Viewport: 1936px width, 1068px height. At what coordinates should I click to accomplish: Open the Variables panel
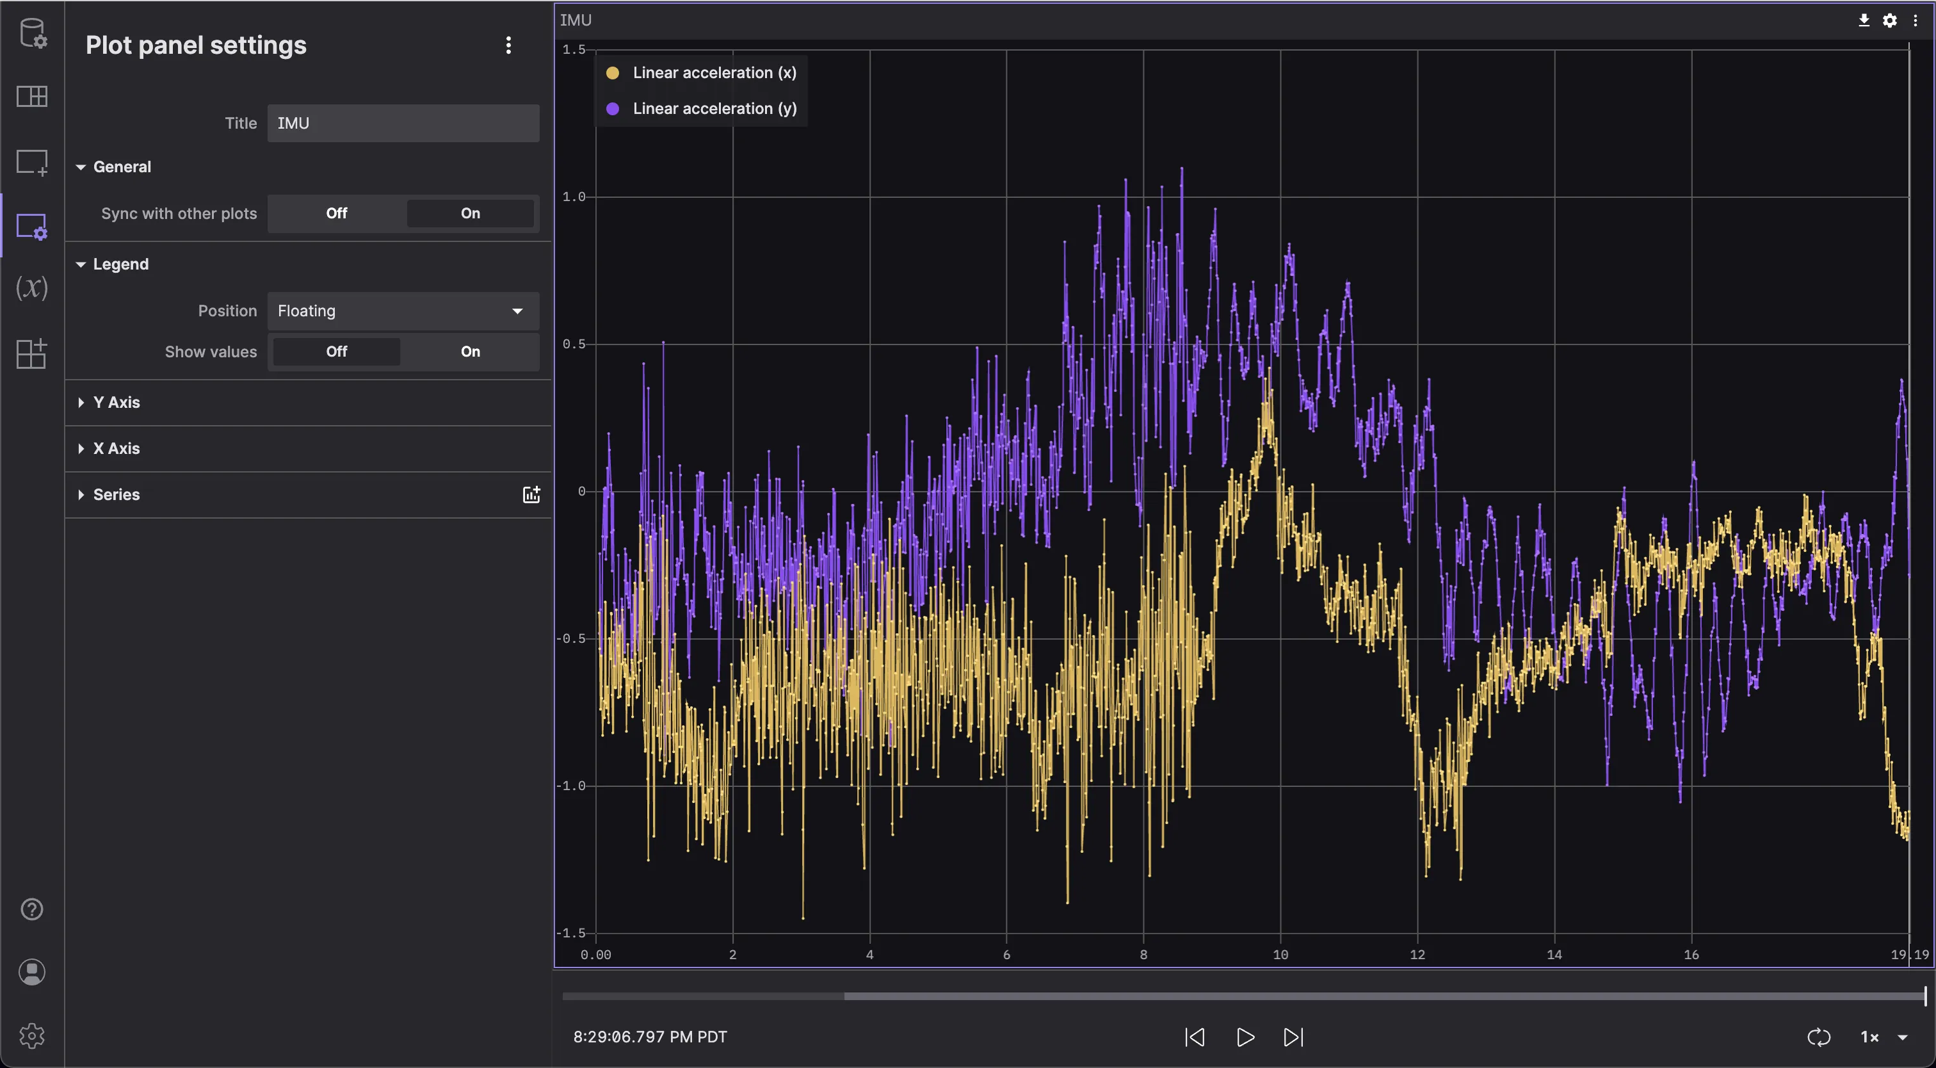click(31, 288)
